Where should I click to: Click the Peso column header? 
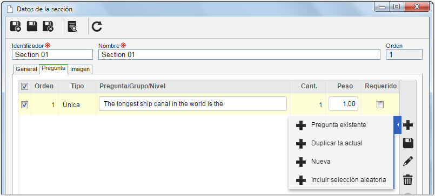point(344,86)
